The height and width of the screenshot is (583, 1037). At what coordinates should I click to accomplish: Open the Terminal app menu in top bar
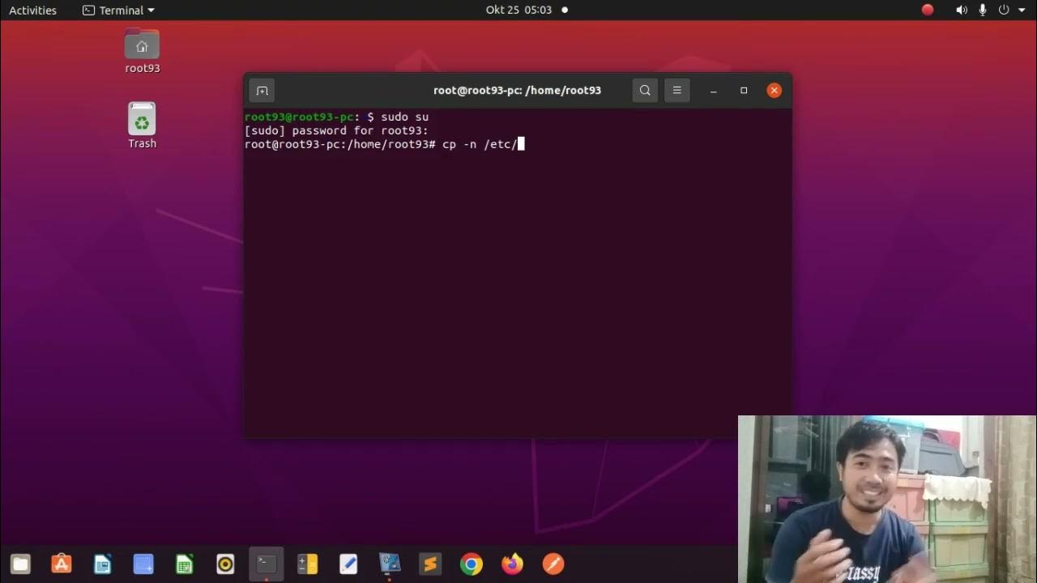[x=118, y=10]
